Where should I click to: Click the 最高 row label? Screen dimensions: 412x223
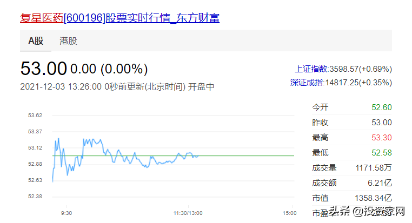[320, 138]
